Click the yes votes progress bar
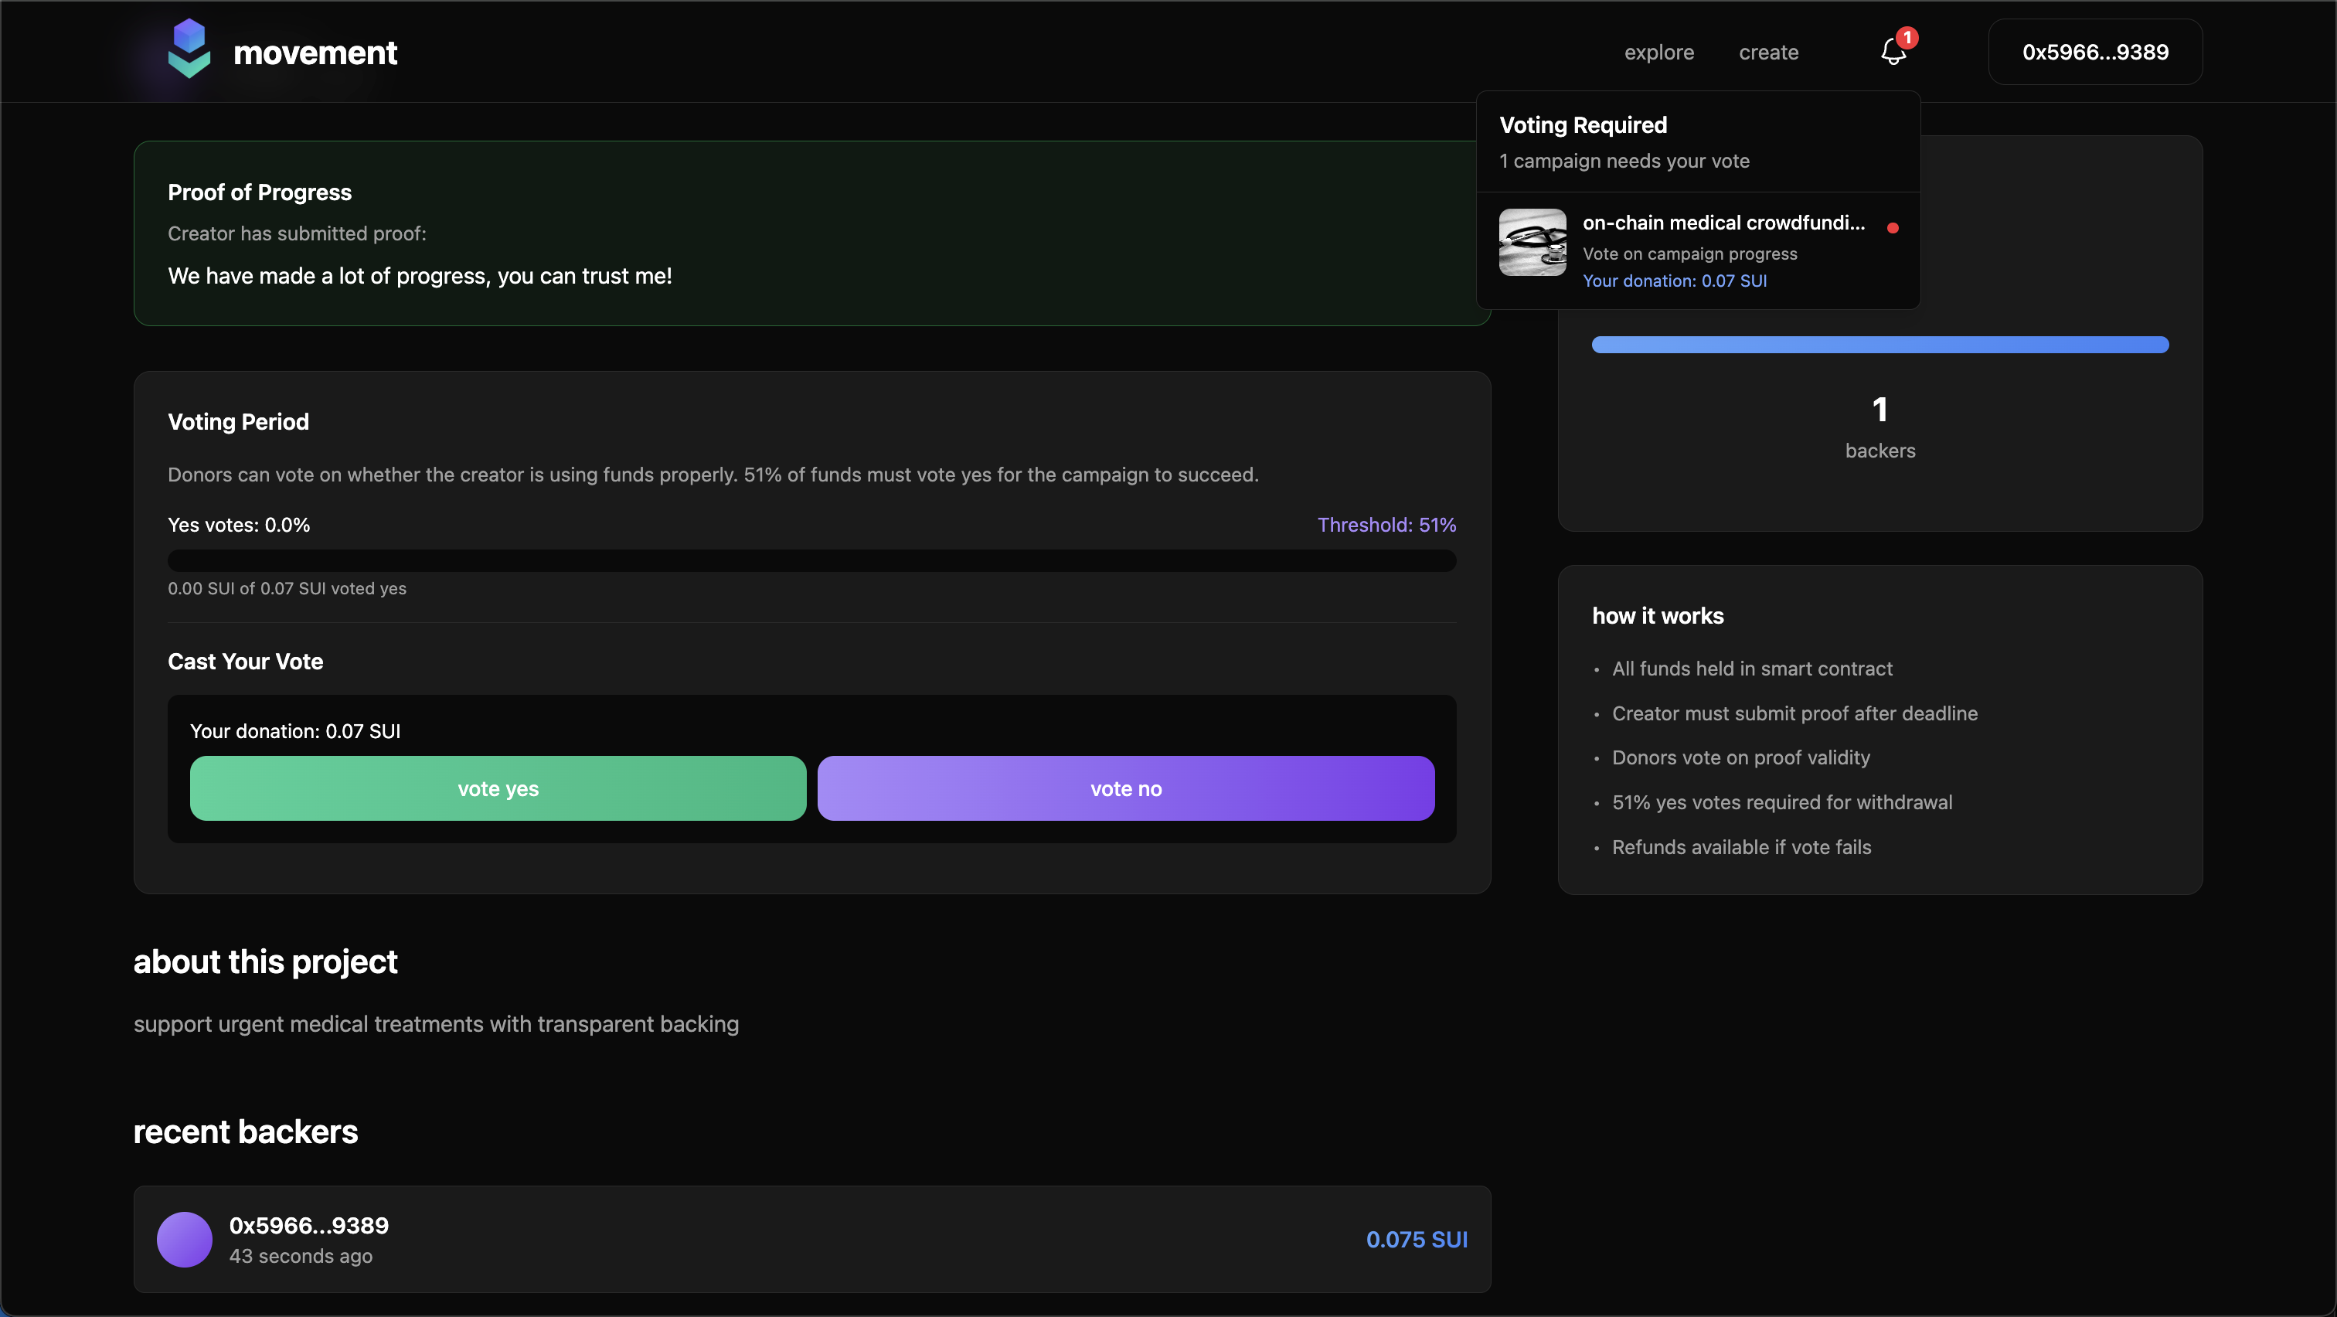2337x1317 pixels. click(x=811, y=560)
